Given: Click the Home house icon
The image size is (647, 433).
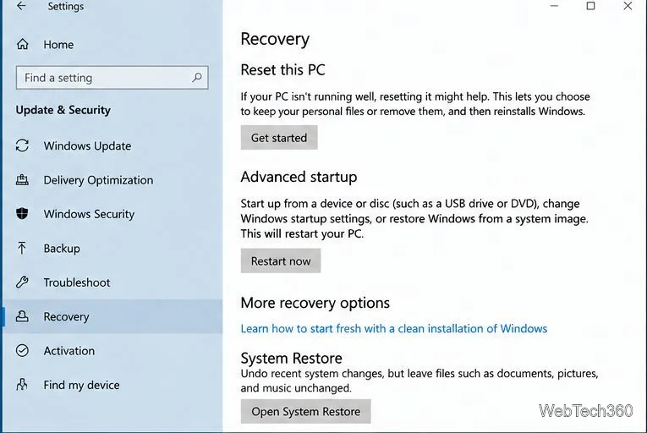Looking at the screenshot, I should (22, 44).
